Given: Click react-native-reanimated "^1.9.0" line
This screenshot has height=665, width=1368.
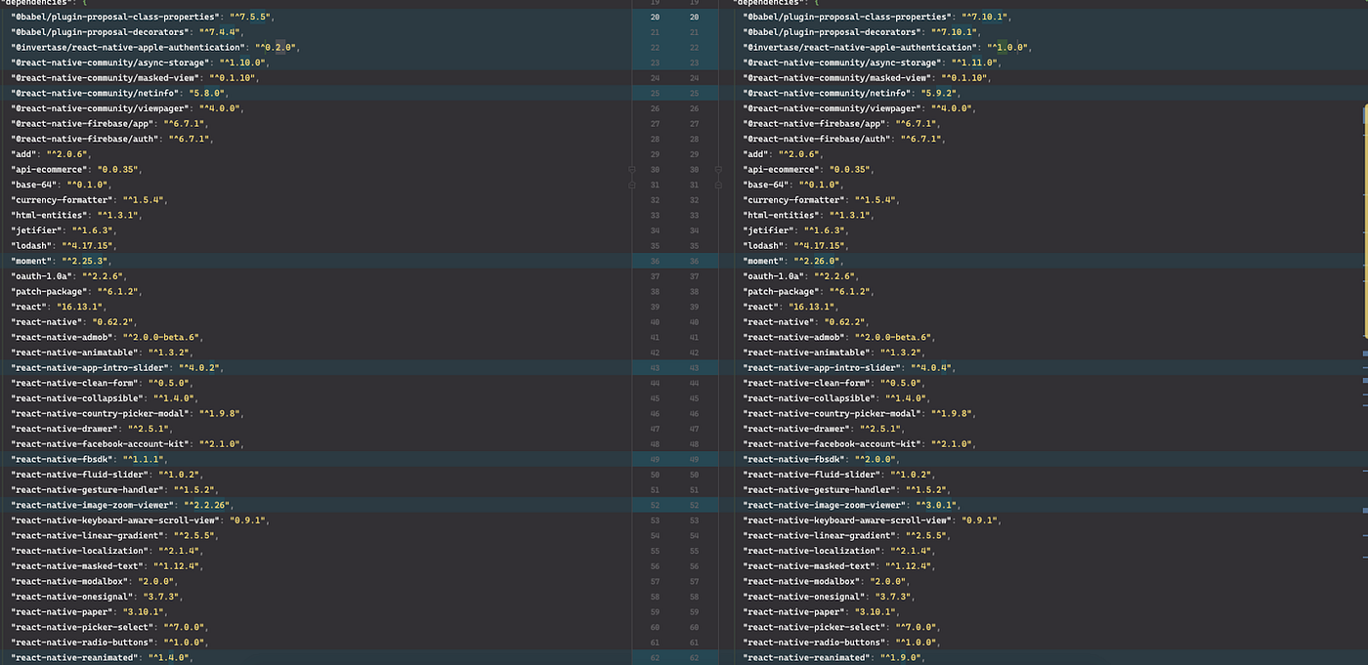Looking at the screenshot, I should (x=835, y=657).
